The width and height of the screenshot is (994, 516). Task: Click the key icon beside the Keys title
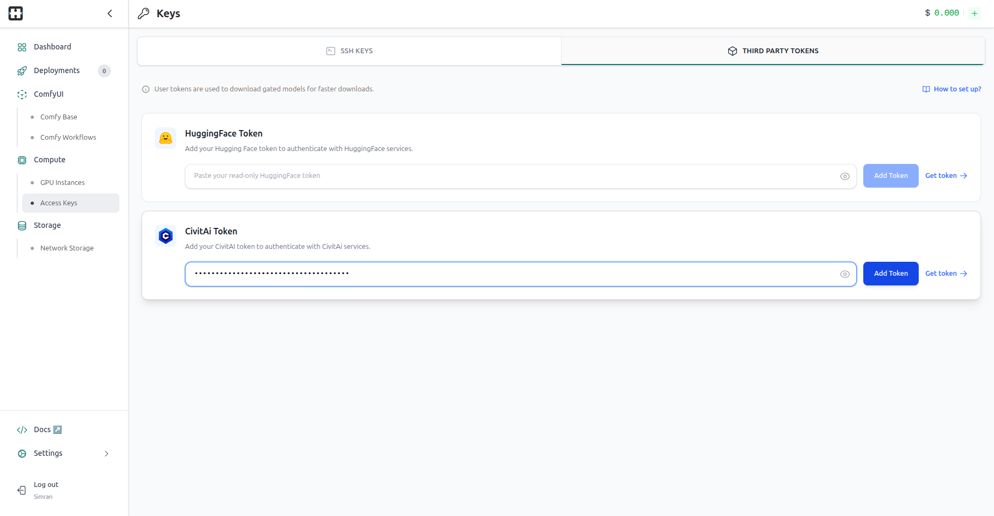(144, 13)
